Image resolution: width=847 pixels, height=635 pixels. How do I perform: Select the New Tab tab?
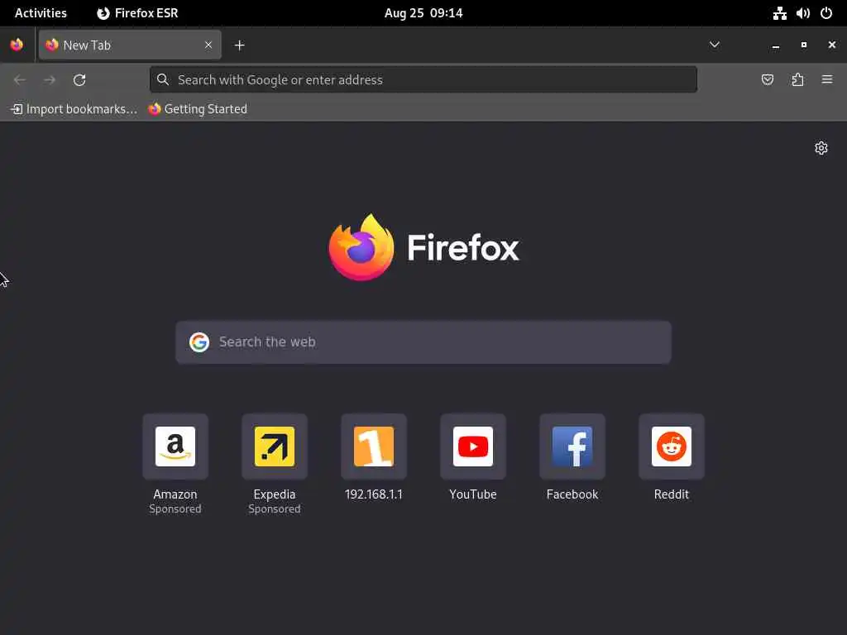click(130, 45)
